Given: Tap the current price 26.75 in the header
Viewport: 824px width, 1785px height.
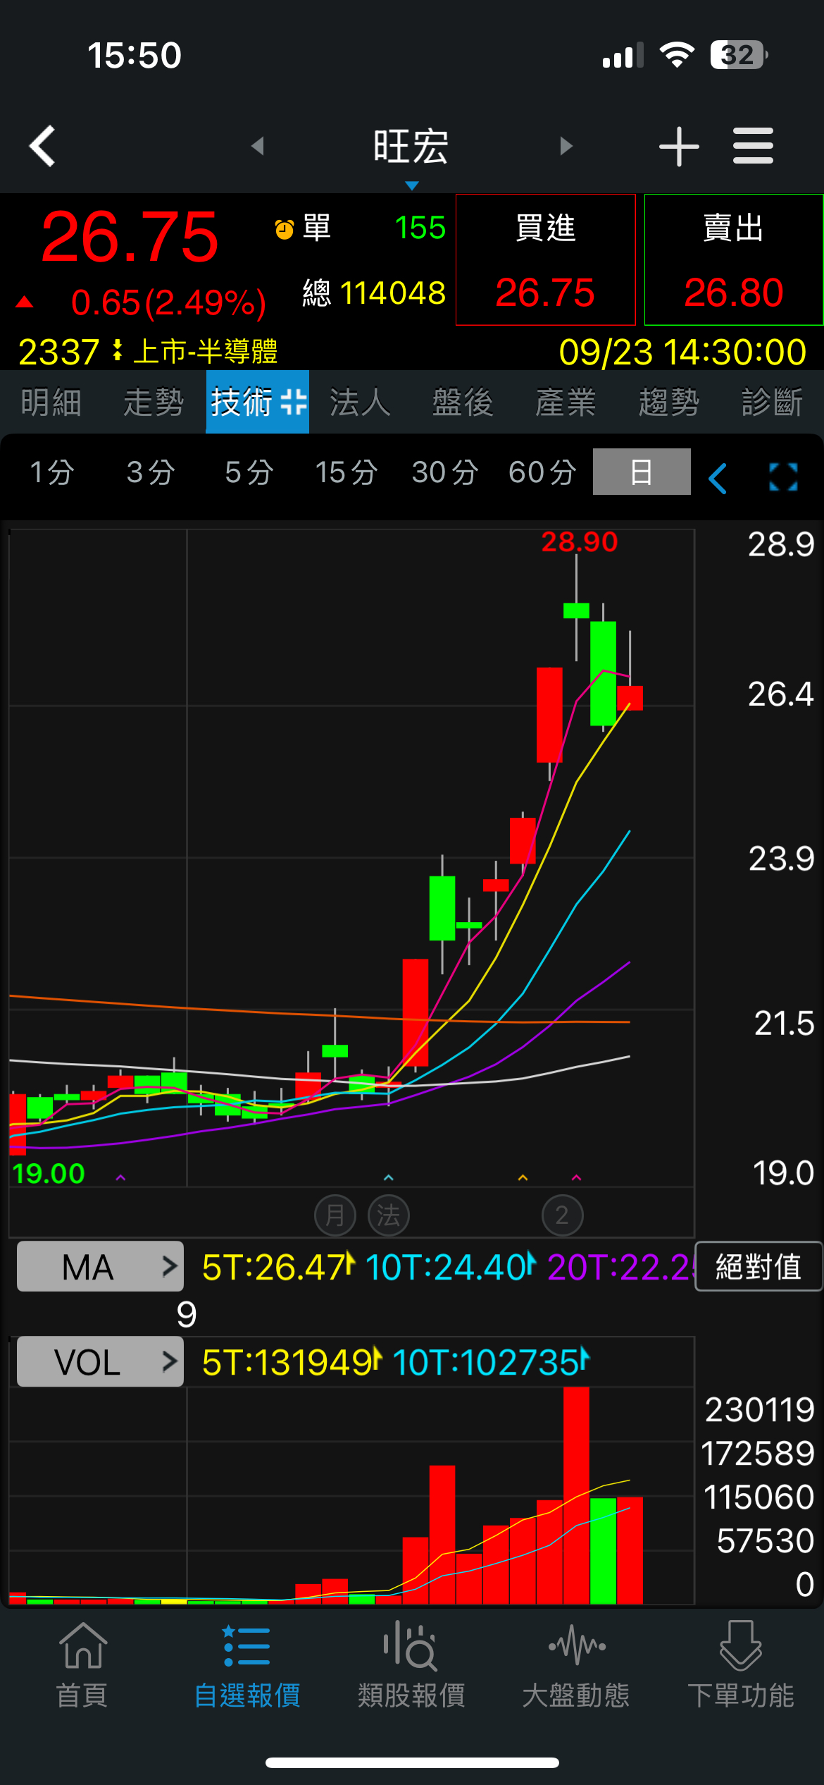Looking at the screenshot, I should (x=130, y=238).
